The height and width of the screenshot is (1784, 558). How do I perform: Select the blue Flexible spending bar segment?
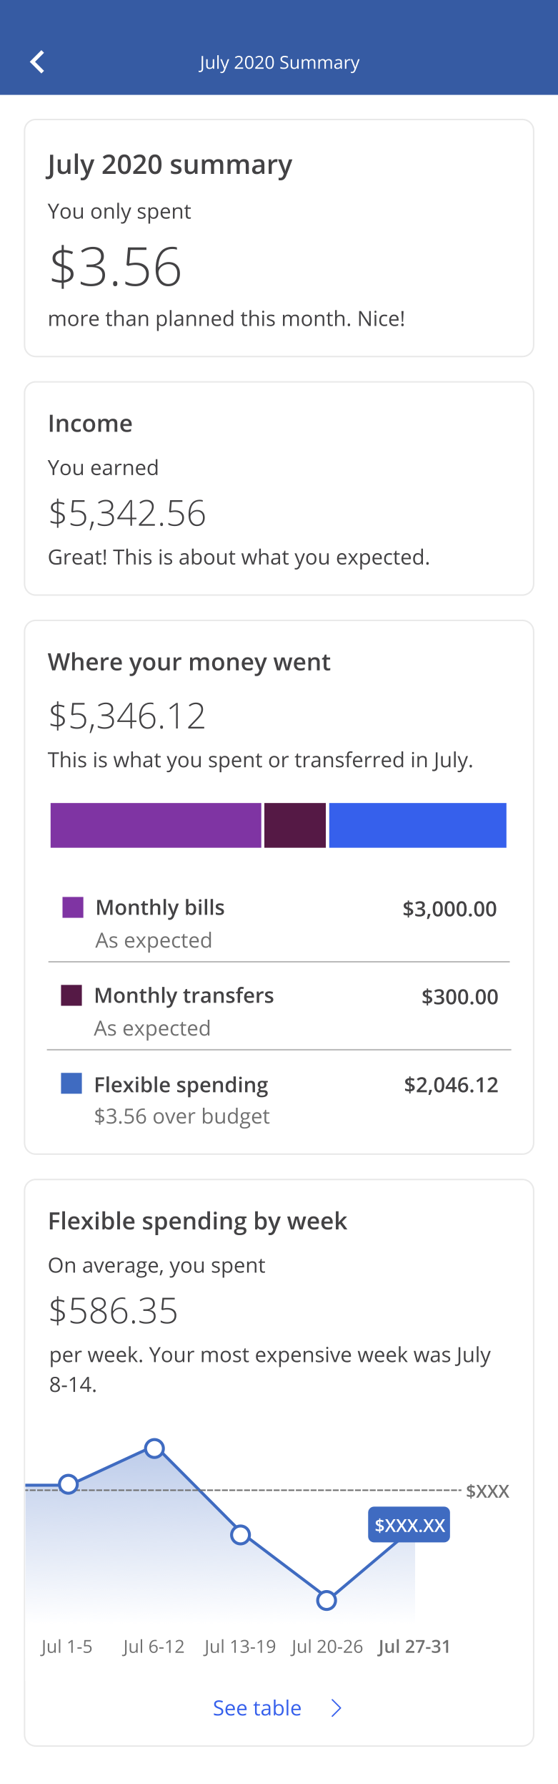(417, 825)
